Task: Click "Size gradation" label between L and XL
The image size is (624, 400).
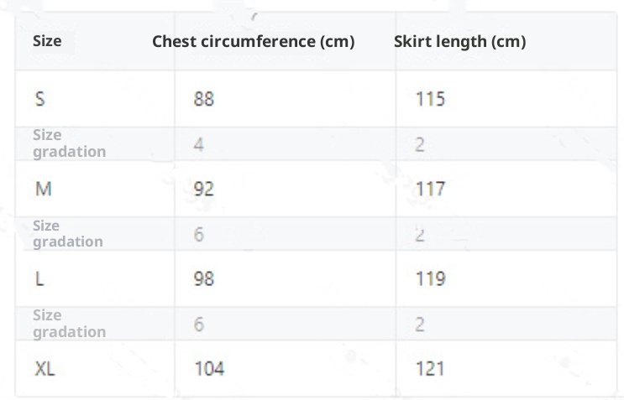Action: [x=69, y=324]
